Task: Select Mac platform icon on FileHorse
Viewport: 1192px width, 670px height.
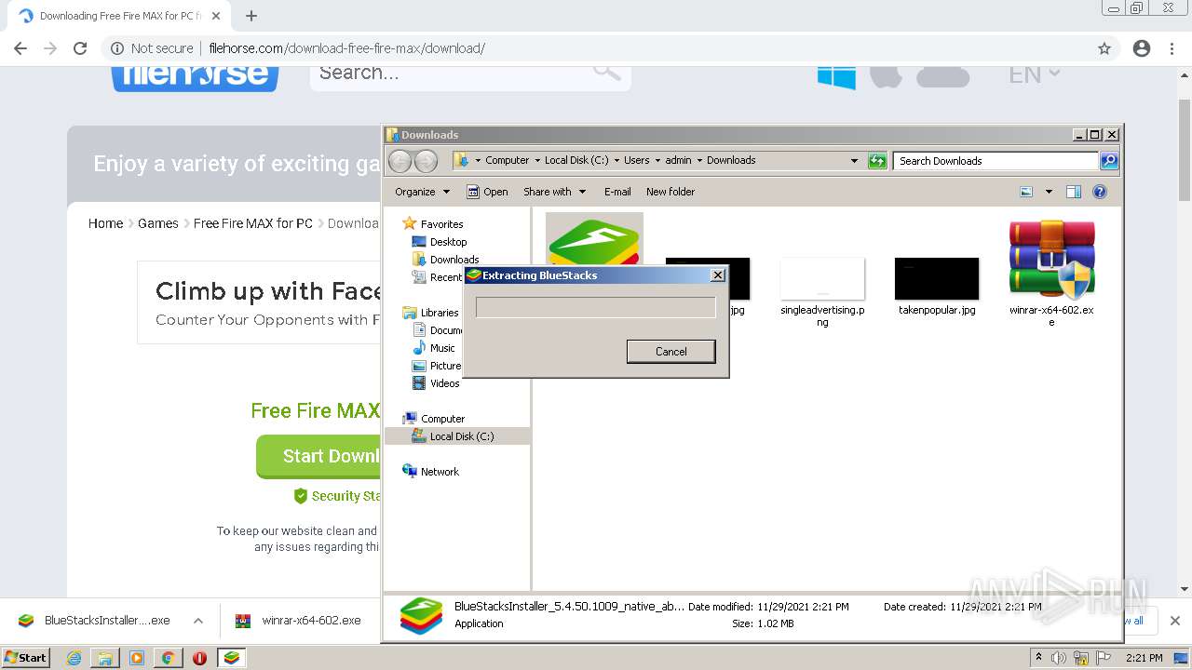Action: coord(886,75)
